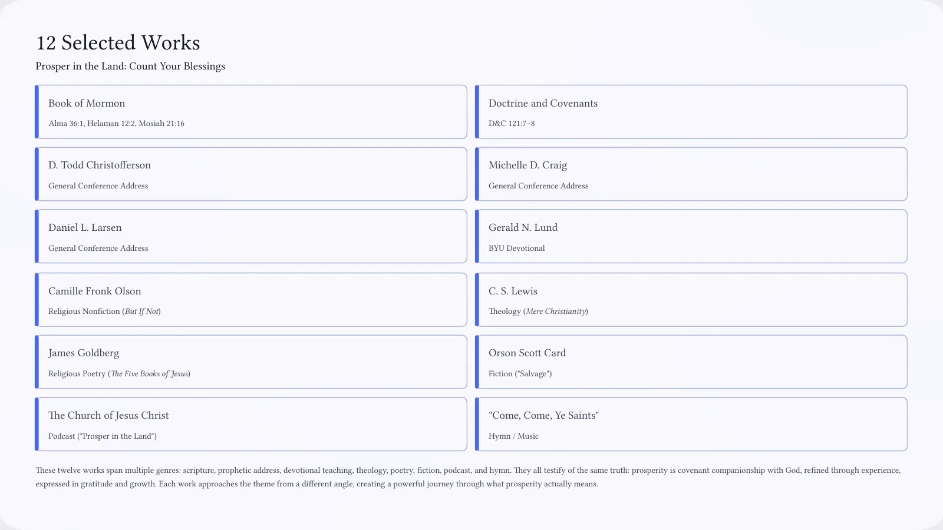943x530 pixels.
Task: Select the Book of Mormon card
Action: (x=251, y=112)
